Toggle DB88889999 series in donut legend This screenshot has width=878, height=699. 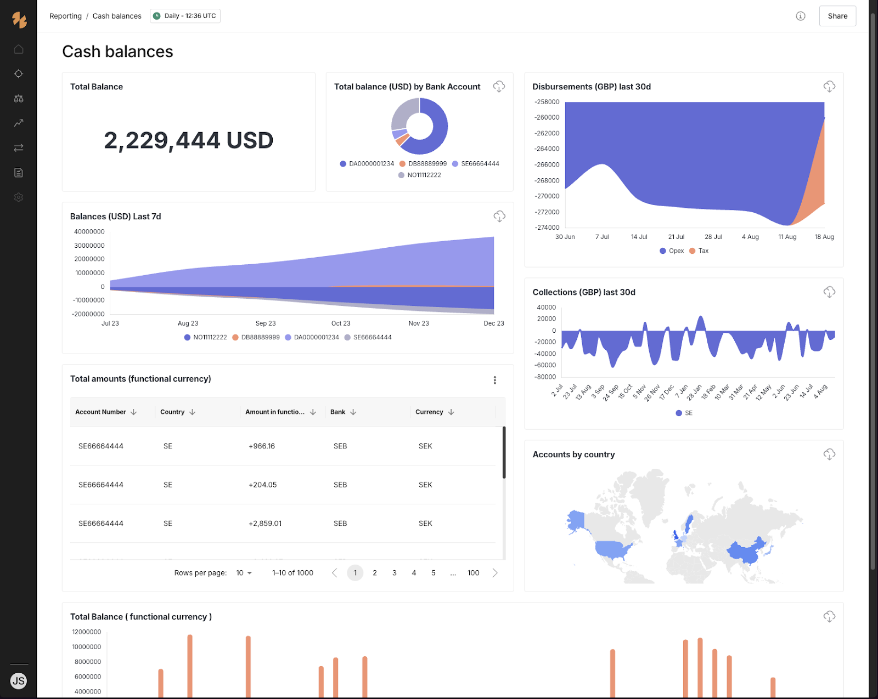click(x=423, y=164)
